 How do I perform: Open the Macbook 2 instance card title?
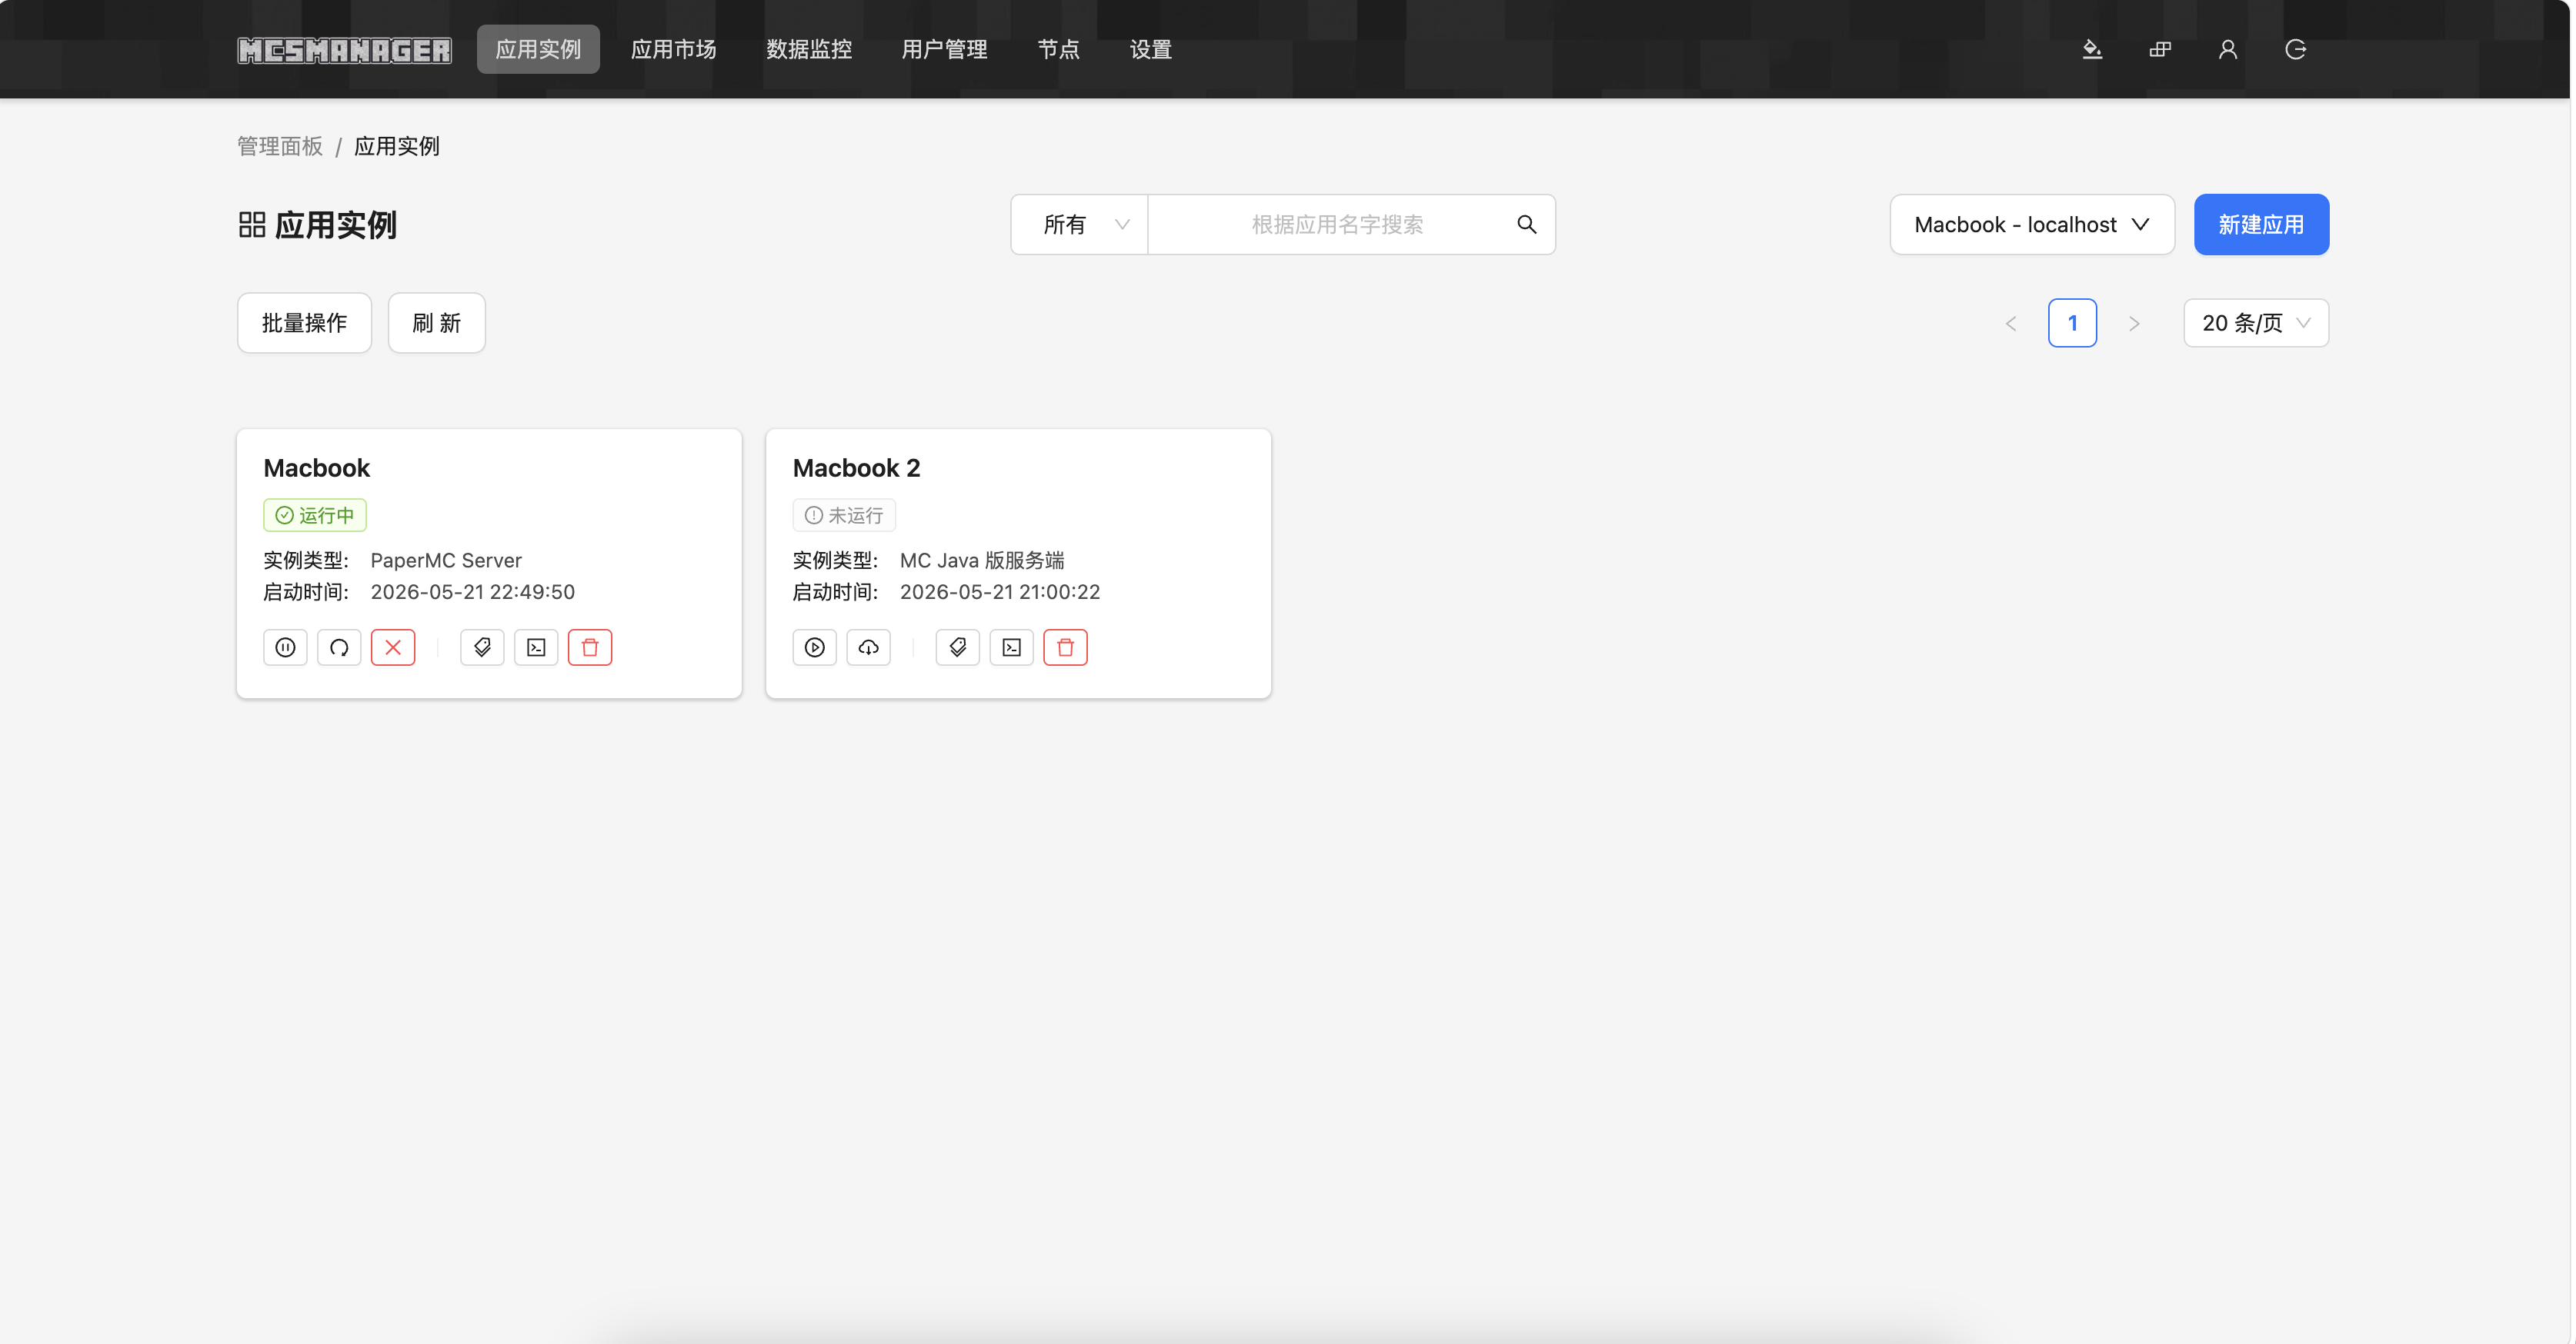click(x=856, y=467)
